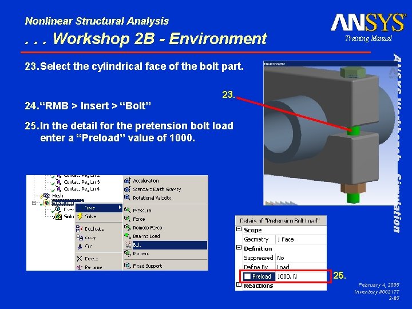Click the green bolt shank in viewport
The width and height of the screenshot is (412, 309).
[352, 130]
